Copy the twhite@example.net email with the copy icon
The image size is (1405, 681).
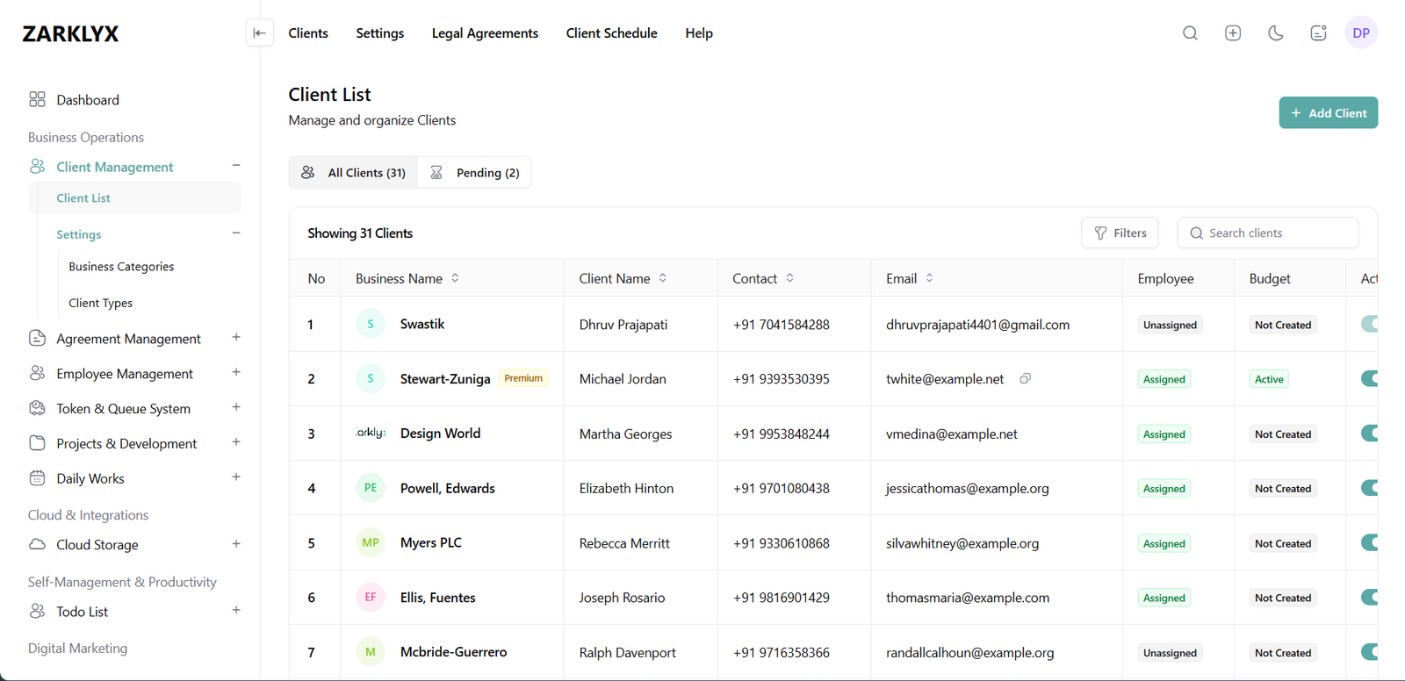pos(1025,378)
